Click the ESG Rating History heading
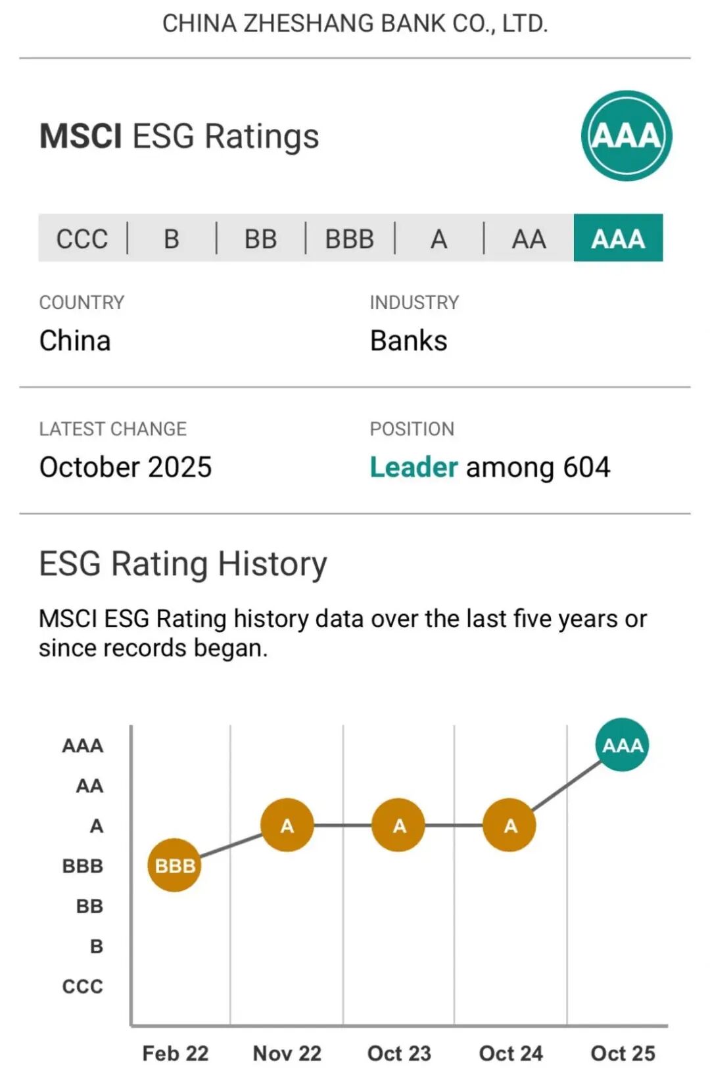The image size is (710, 1079). (x=183, y=563)
